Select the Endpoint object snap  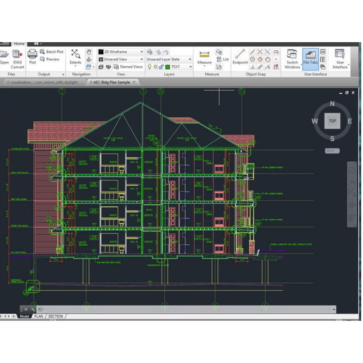(240, 55)
